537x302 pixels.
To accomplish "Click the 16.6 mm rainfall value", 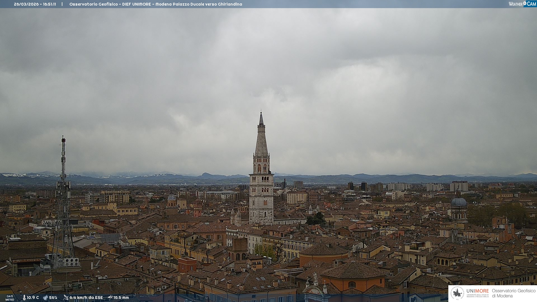I will point(121,298).
